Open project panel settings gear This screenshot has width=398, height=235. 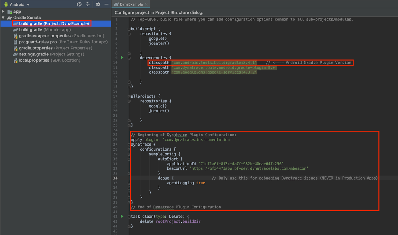tap(98, 4)
